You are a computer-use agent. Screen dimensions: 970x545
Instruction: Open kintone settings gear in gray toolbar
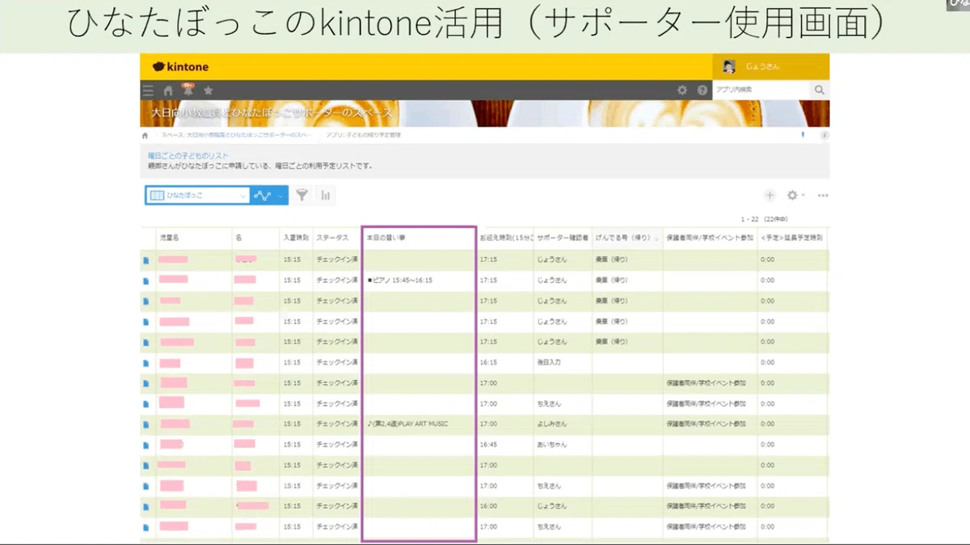(x=683, y=91)
